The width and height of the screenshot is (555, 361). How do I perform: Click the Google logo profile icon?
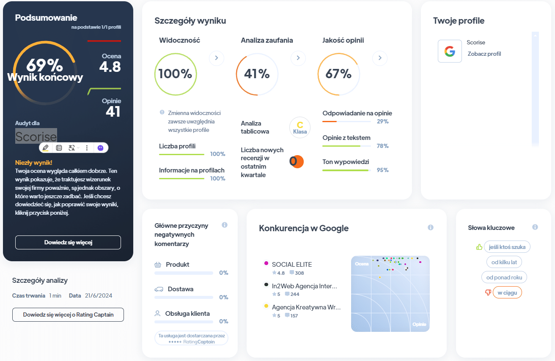coord(450,52)
